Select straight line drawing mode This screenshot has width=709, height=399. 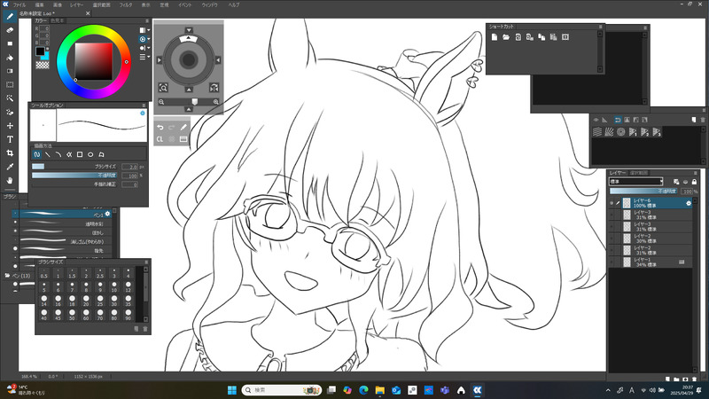tap(48, 154)
